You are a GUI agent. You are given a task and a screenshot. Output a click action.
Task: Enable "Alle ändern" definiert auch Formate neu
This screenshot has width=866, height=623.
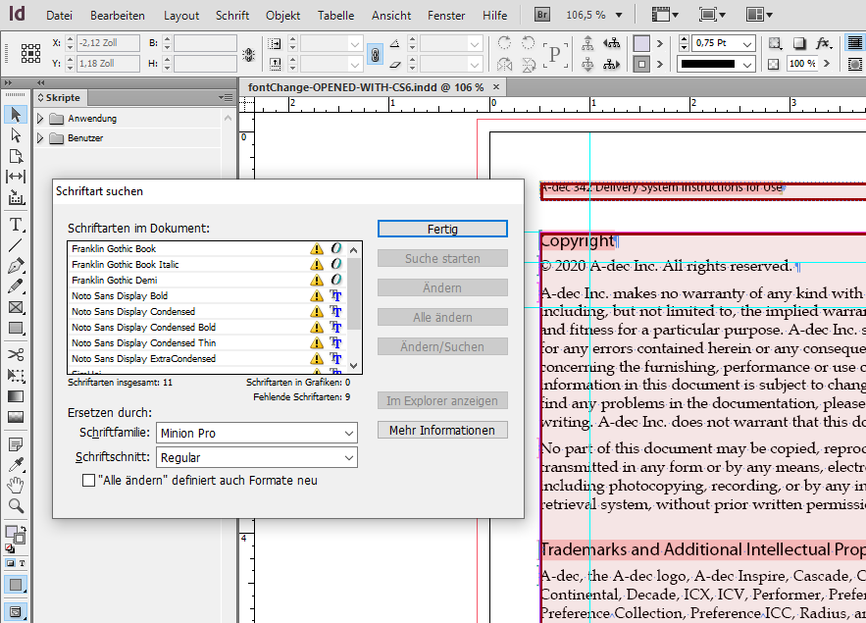(89, 481)
